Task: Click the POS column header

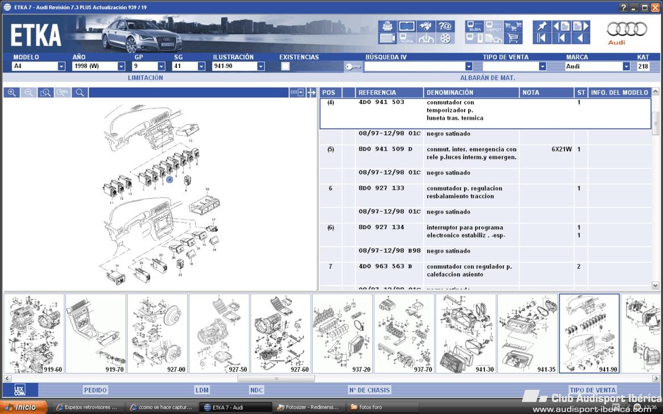Action: point(331,93)
